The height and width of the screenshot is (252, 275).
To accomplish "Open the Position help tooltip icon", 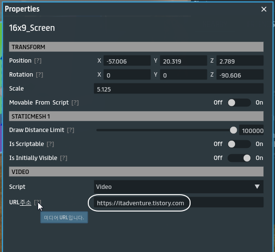I will pos(38,61).
